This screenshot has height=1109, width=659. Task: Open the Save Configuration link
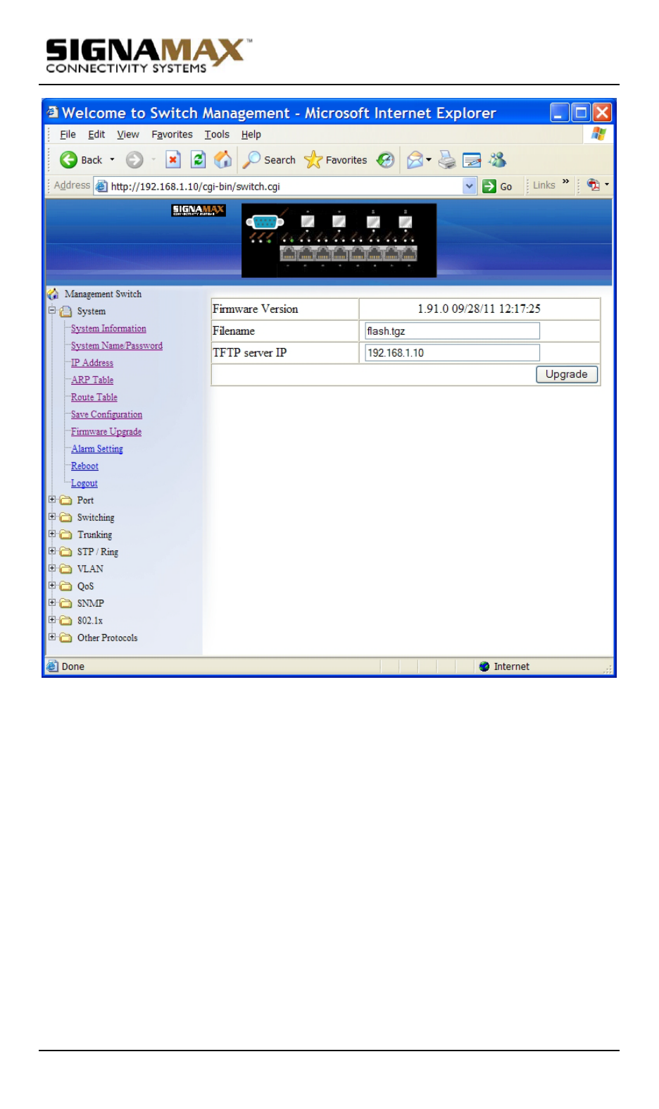[106, 414]
